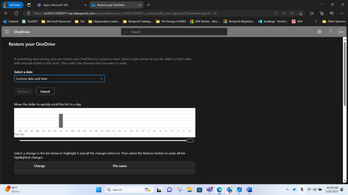Open OneDrive settings gear
Viewport: 348px width, 195px height.
pyautogui.click(x=319, y=32)
